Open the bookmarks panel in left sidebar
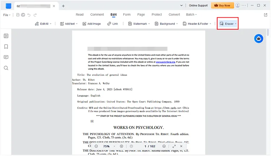This screenshot has height=156, width=271. coord(6,47)
